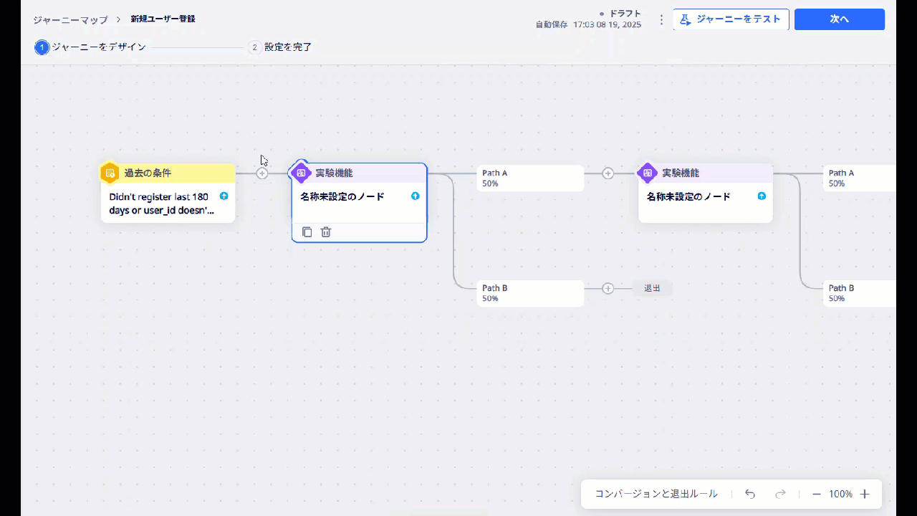Viewport: 917px width, 516px height.
Task: Click the purple diamond icon of selected 実験機能 node
Action: click(301, 173)
